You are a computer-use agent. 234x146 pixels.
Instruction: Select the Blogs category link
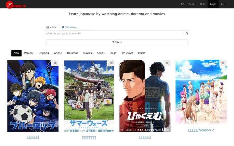[x=113, y=53]
